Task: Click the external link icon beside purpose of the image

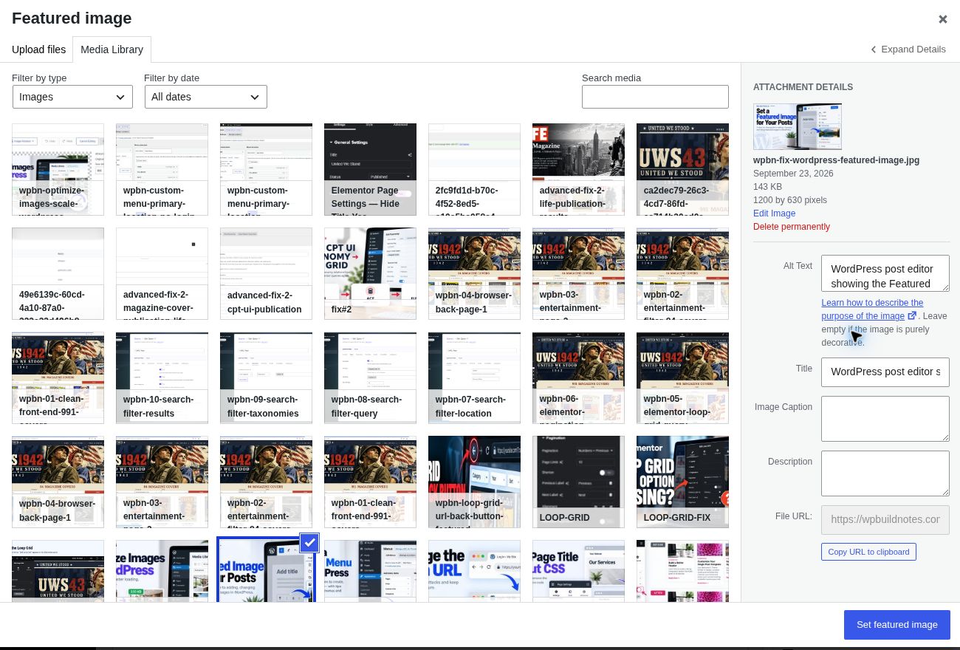Action: click(x=912, y=315)
